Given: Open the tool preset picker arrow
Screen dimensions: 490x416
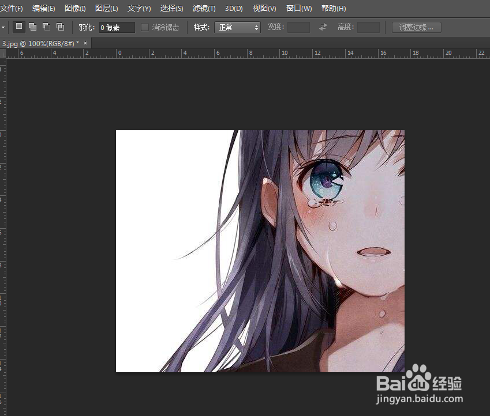Looking at the screenshot, I should coord(3,27).
